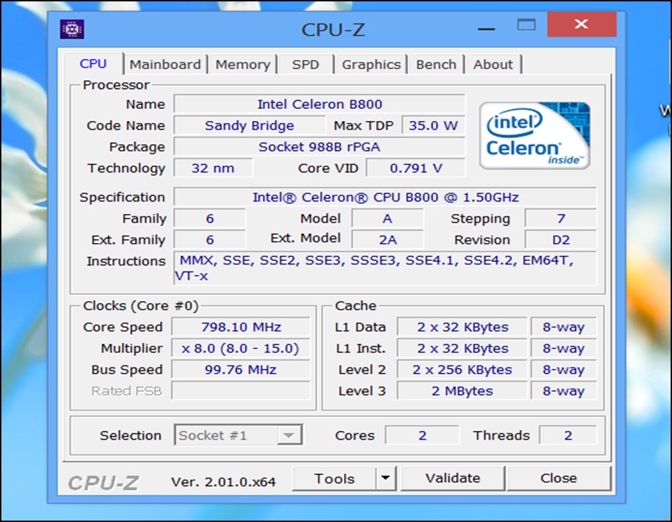Screen dimensions: 672x522
Task: Open the SPD tab
Action: pyautogui.click(x=305, y=65)
